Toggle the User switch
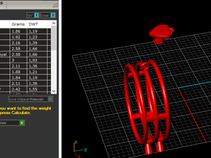The image size is (211, 158). coord(48,15)
